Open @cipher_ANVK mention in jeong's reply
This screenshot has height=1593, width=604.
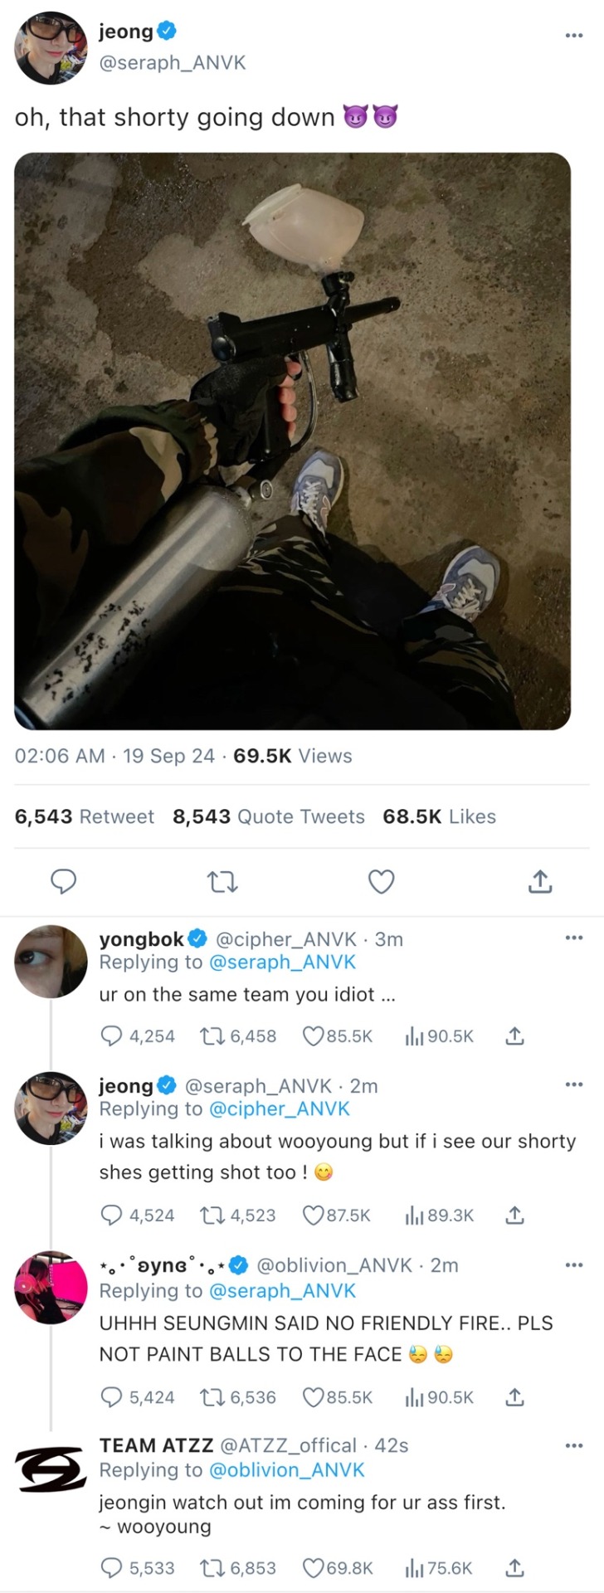[279, 1108]
